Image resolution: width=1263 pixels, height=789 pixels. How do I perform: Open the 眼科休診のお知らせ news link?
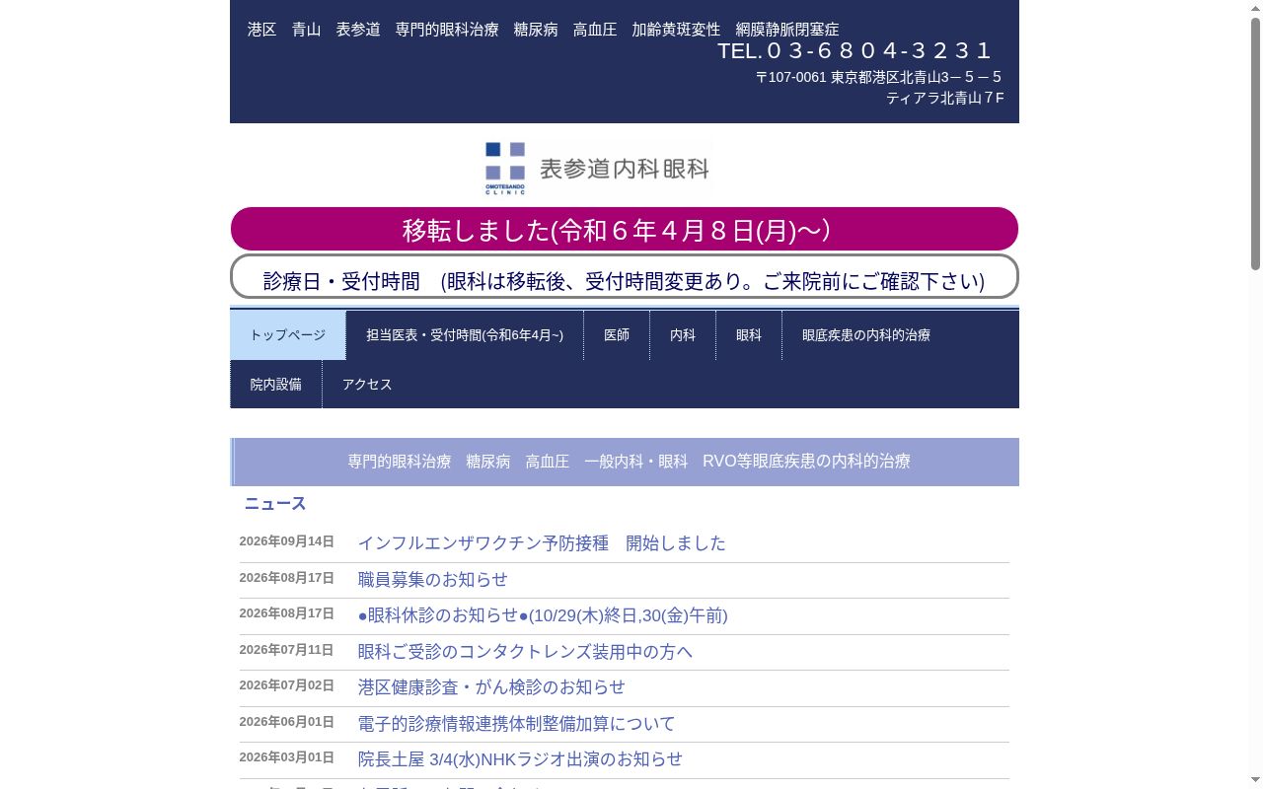pyautogui.click(x=543, y=615)
